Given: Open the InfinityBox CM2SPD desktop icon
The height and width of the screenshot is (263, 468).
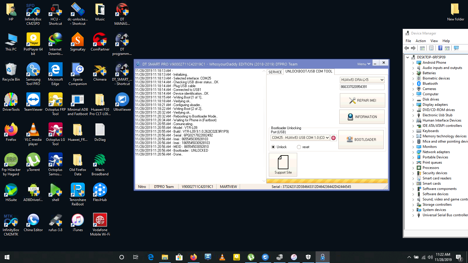Looking at the screenshot, I should coord(33,14).
